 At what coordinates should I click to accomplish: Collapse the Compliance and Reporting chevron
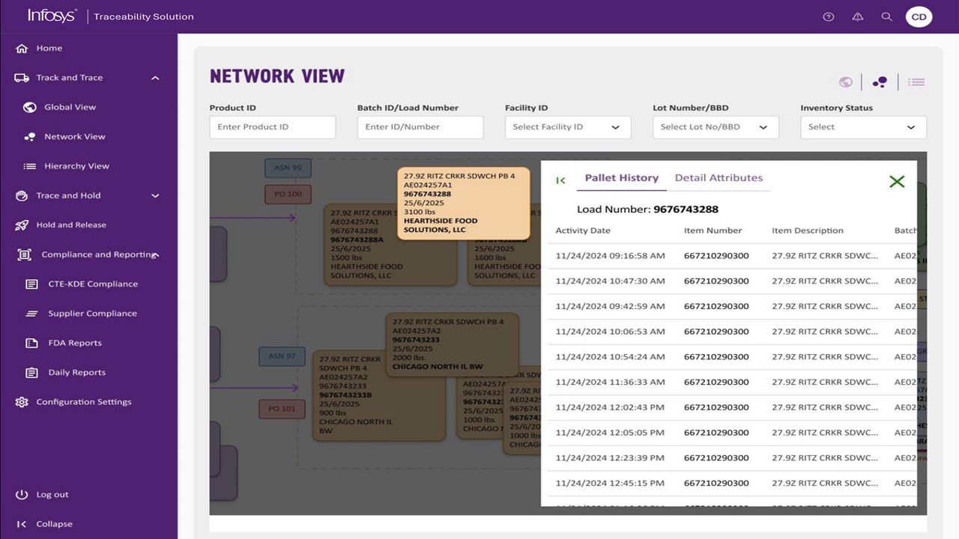point(155,255)
